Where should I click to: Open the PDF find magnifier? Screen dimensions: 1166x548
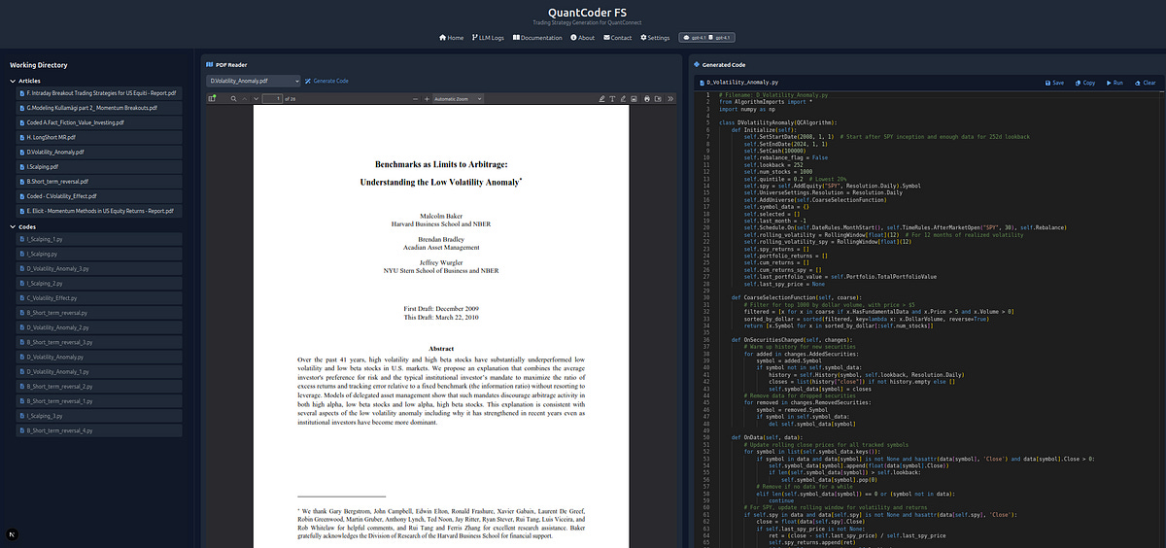[233, 98]
